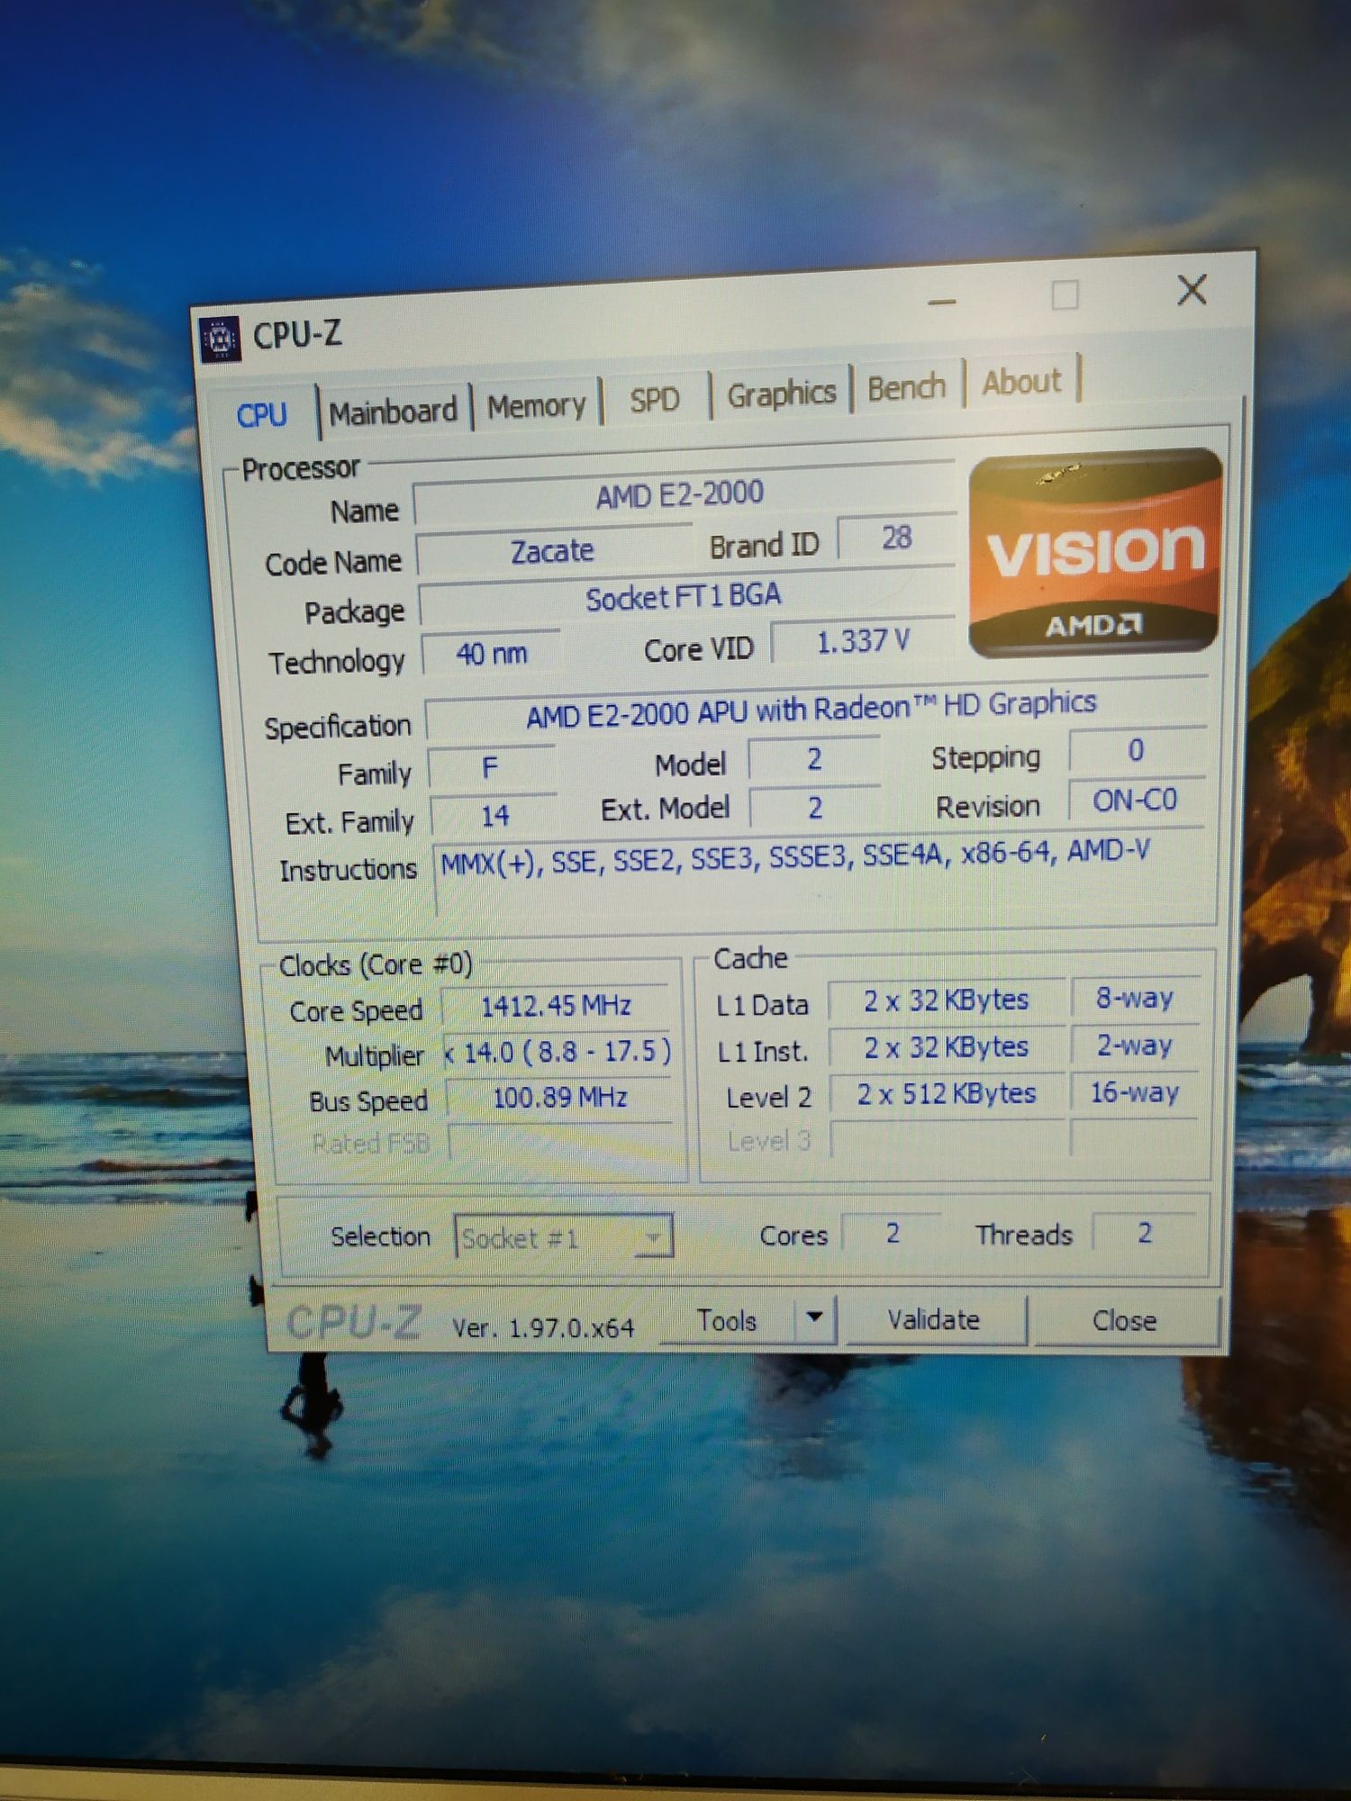1351x1801 pixels.
Task: Click the Bus Speed value 100.89 MHz
Action: [x=560, y=1098]
